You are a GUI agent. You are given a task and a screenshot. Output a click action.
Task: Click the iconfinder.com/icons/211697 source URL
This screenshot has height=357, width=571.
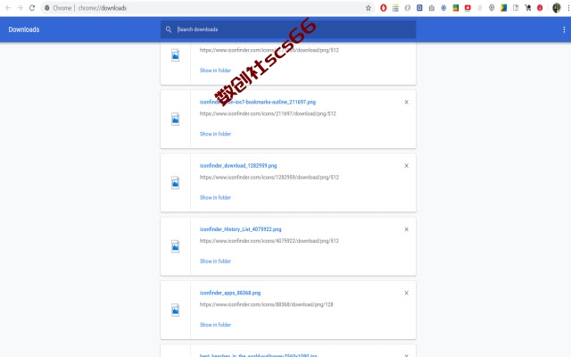[x=268, y=113]
